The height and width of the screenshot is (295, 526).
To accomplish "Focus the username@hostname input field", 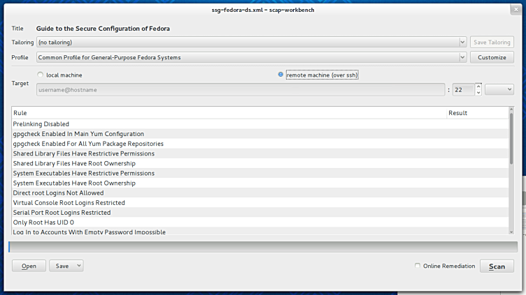I will pos(241,90).
